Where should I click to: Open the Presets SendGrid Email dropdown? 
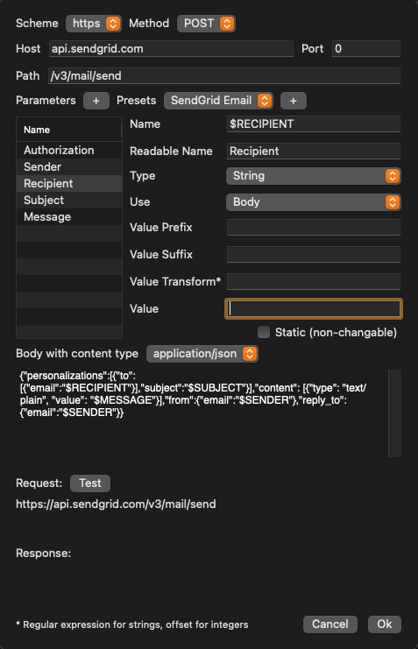click(x=218, y=101)
